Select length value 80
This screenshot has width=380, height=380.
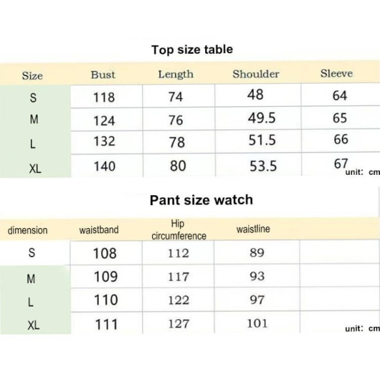[x=178, y=166]
